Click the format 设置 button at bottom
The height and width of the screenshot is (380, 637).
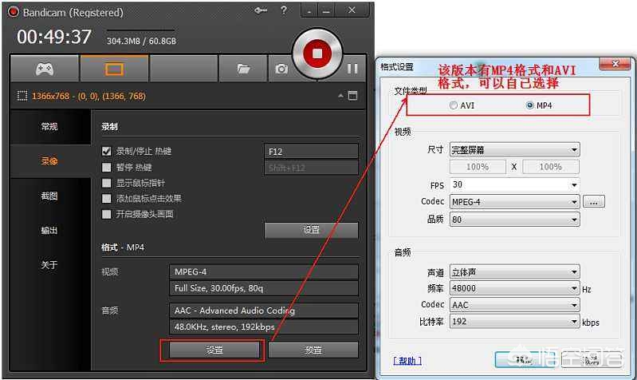click(214, 350)
